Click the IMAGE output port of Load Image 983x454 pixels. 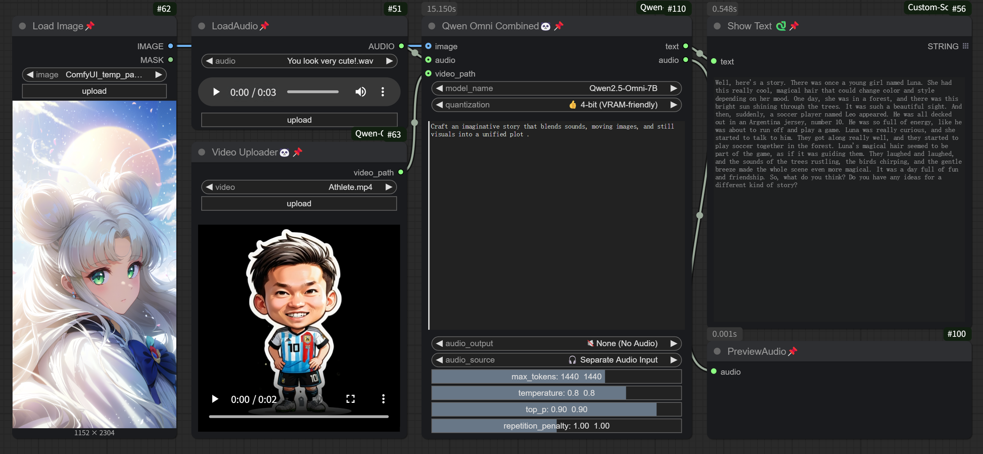pos(170,46)
